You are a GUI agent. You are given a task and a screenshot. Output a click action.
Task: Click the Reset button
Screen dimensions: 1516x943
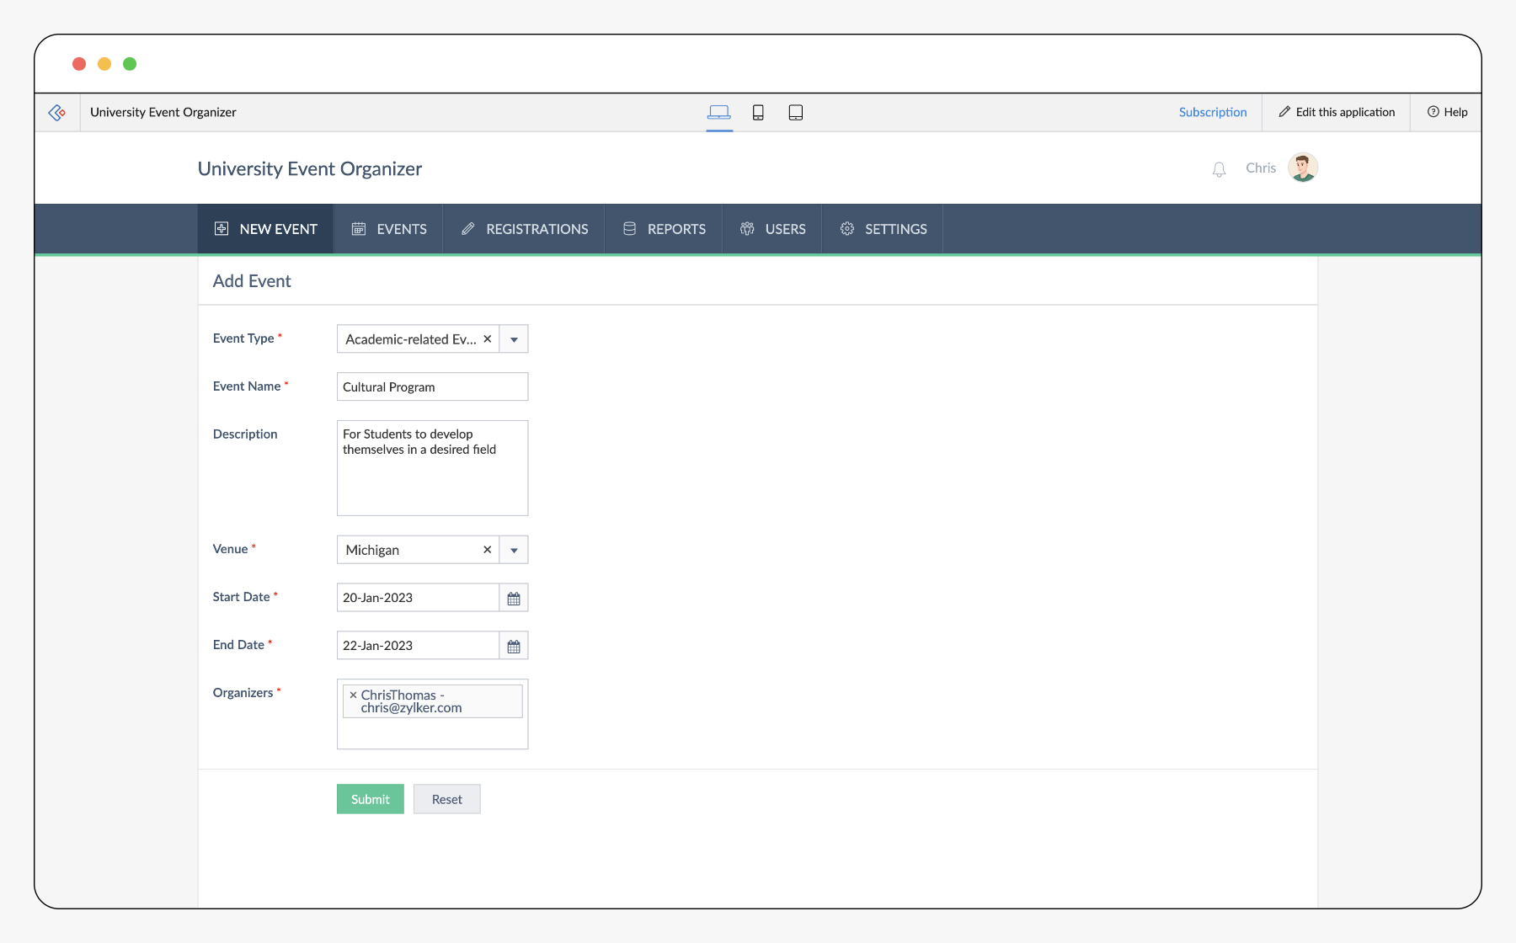pos(446,799)
